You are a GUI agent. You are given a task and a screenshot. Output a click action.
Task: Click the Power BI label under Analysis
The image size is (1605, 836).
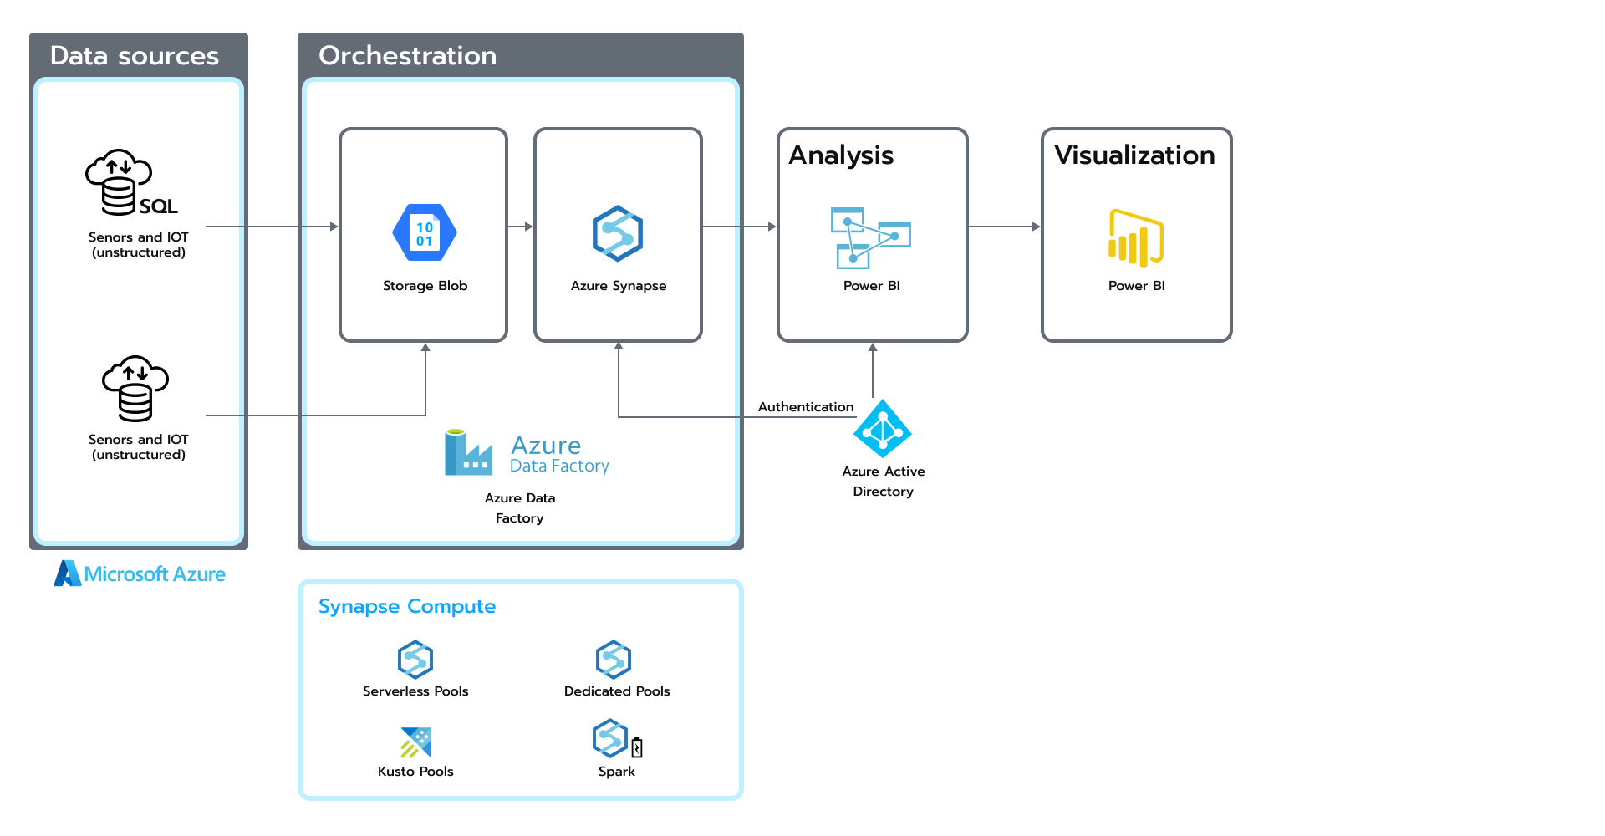(x=872, y=286)
